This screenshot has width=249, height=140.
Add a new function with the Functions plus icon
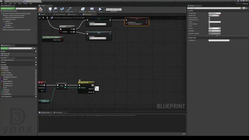point(36,58)
